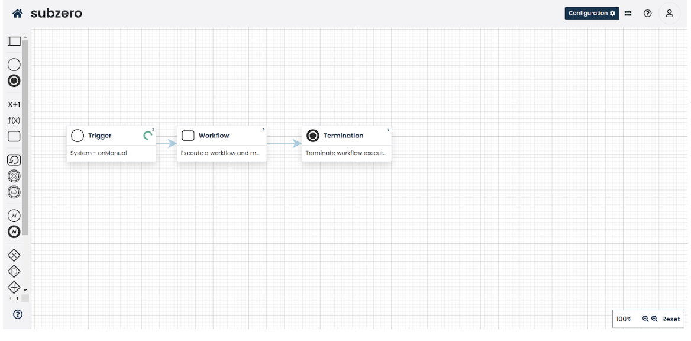The image size is (691, 341).
Task: Select the circle node tool
Action: click(14, 65)
